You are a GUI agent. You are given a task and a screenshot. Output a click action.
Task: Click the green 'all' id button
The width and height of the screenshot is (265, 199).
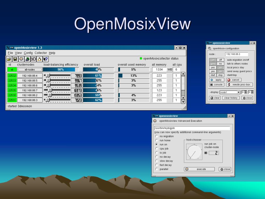(x=12, y=69)
